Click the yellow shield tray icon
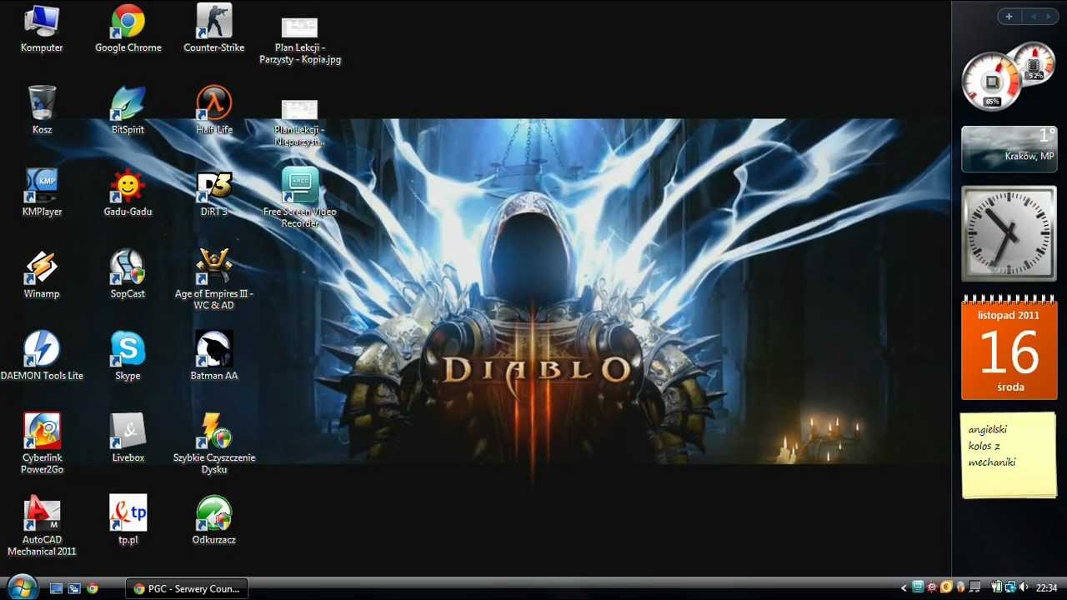The height and width of the screenshot is (600, 1067). tap(946, 588)
